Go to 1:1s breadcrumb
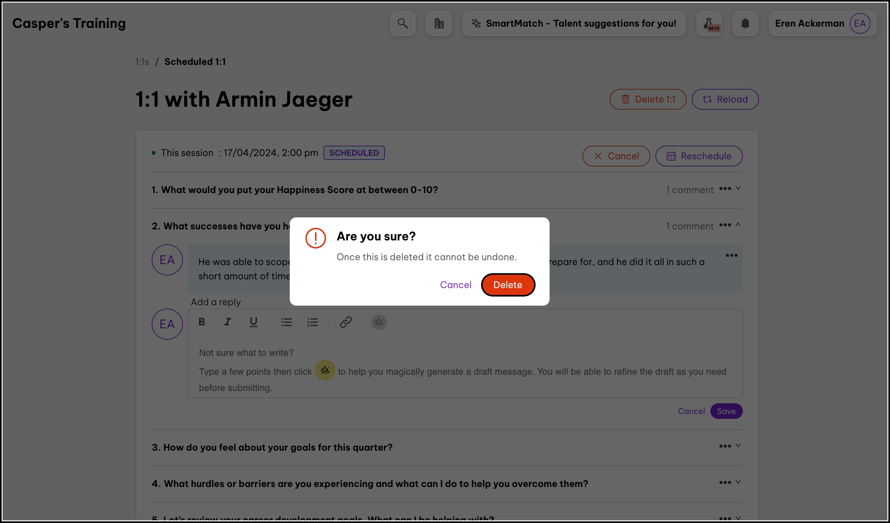The height and width of the screenshot is (523, 890). click(x=142, y=62)
